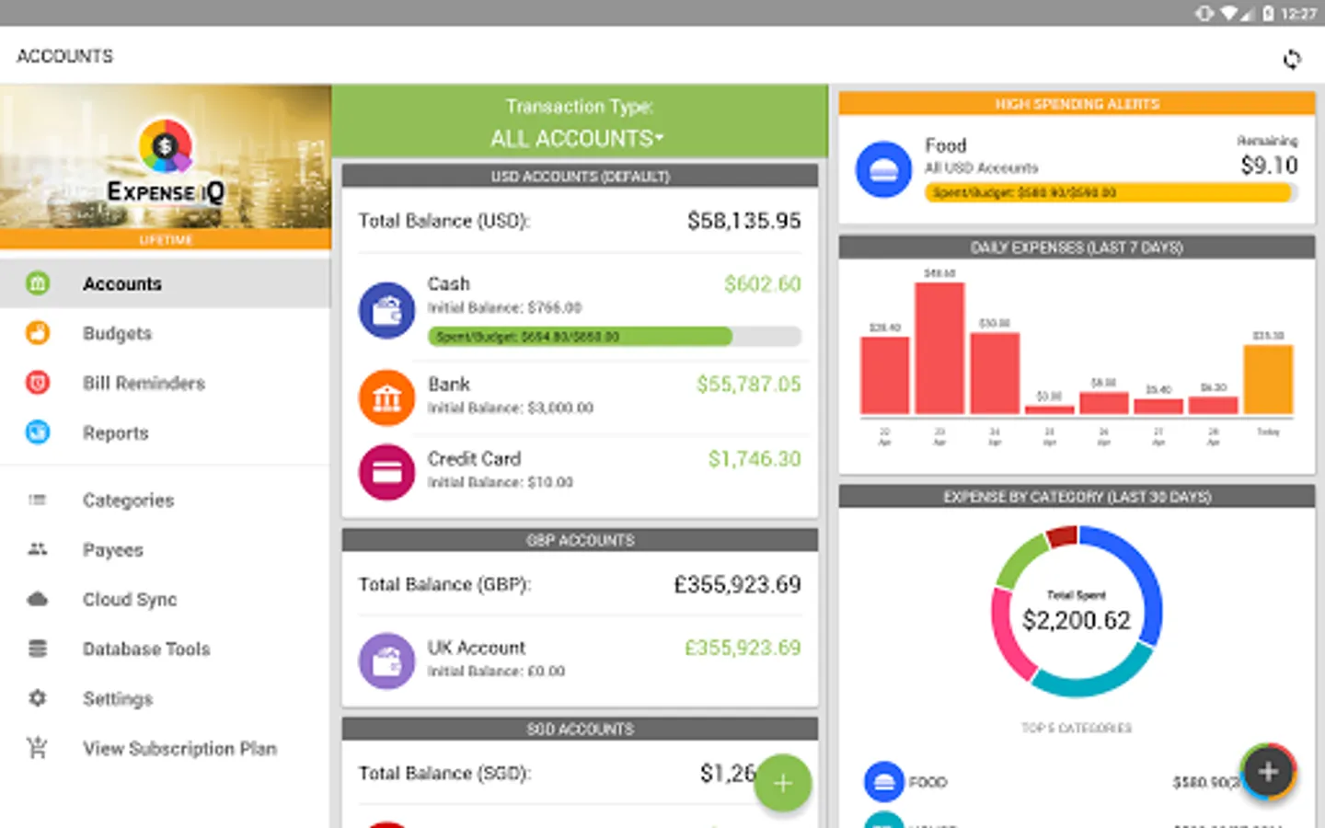
Task: Go to Bill Reminders menu item
Action: [x=166, y=383]
